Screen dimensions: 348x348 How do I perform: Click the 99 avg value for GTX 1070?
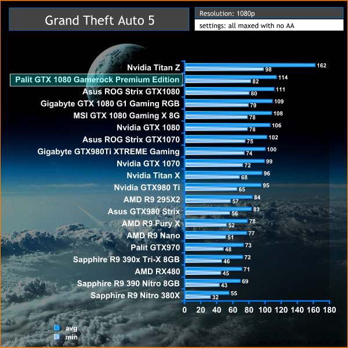click(269, 161)
